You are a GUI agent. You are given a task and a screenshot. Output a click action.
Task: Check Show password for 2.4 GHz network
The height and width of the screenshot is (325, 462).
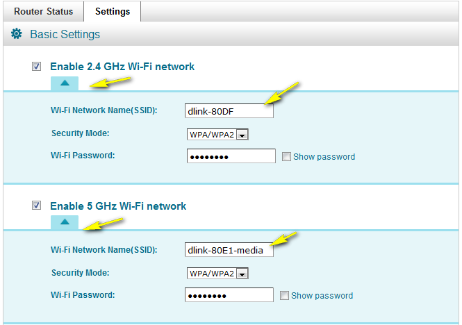point(286,157)
